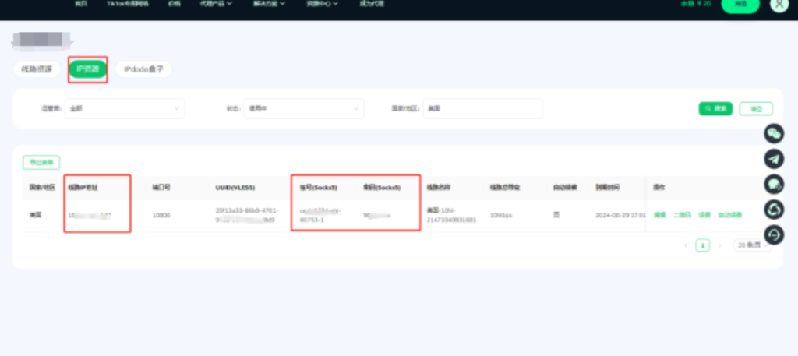This screenshot has height=356, width=798.
Task: Click the 二维码 action link in row
Action: pyautogui.click(x=682, y=215)
